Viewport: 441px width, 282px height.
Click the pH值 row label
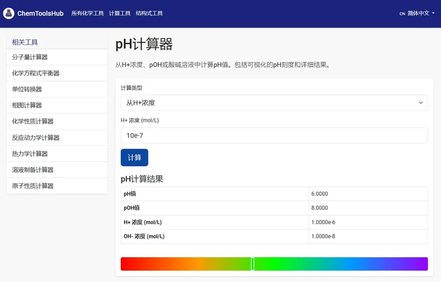(130, 194)
